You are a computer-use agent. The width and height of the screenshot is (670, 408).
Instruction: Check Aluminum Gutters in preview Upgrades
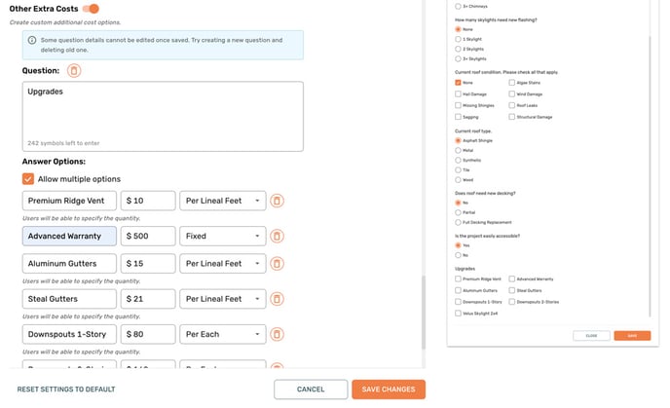[458, 290]
